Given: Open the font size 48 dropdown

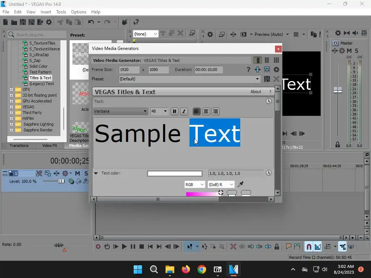Looking at the screenshot, I should (x=159, y=111).
